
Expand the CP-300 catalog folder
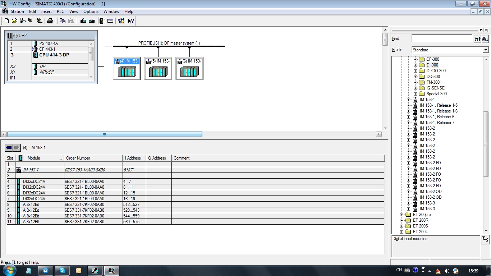pyautogui.click(x=415, y=59)
